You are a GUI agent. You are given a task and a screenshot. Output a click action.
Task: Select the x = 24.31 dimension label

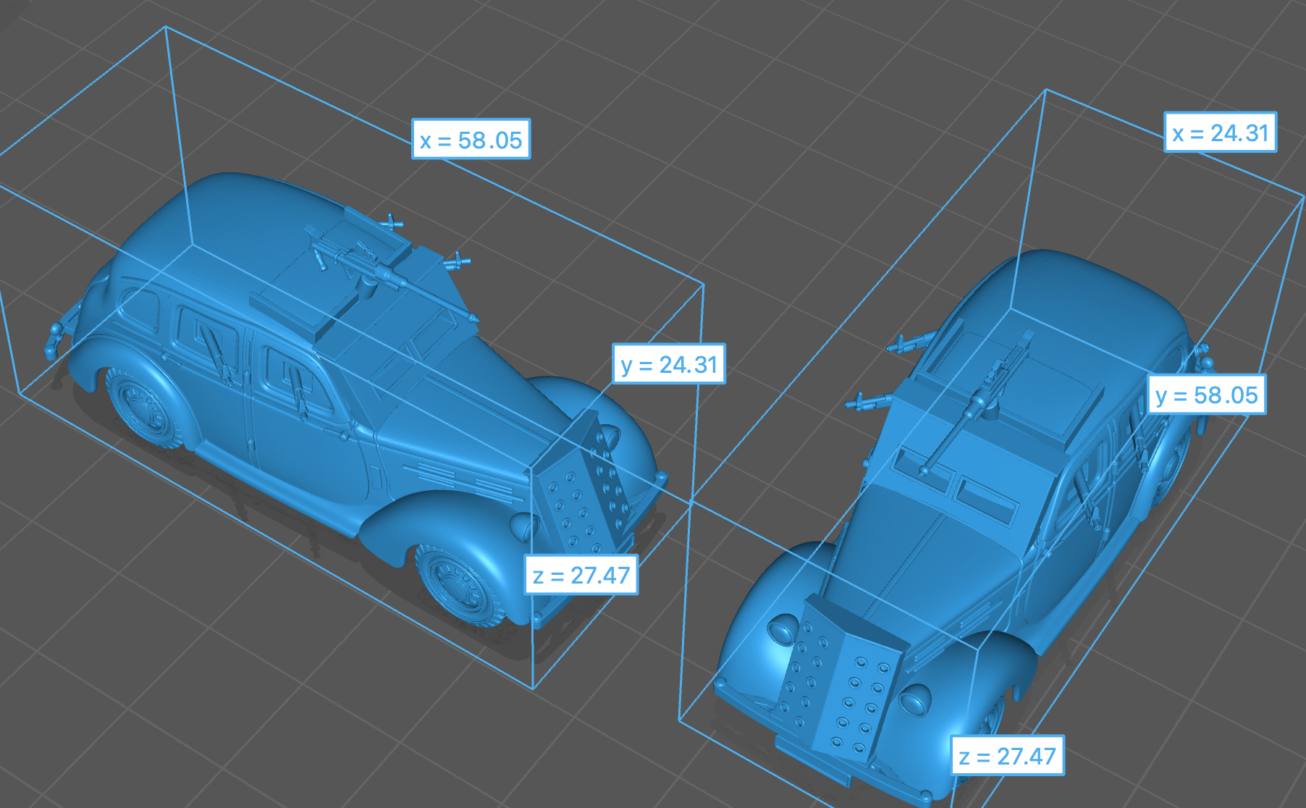pyautogui.click(x=1220, y=132)
